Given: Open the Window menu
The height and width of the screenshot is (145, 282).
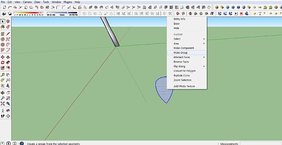Looking at the screenshot, I should 56,2.
